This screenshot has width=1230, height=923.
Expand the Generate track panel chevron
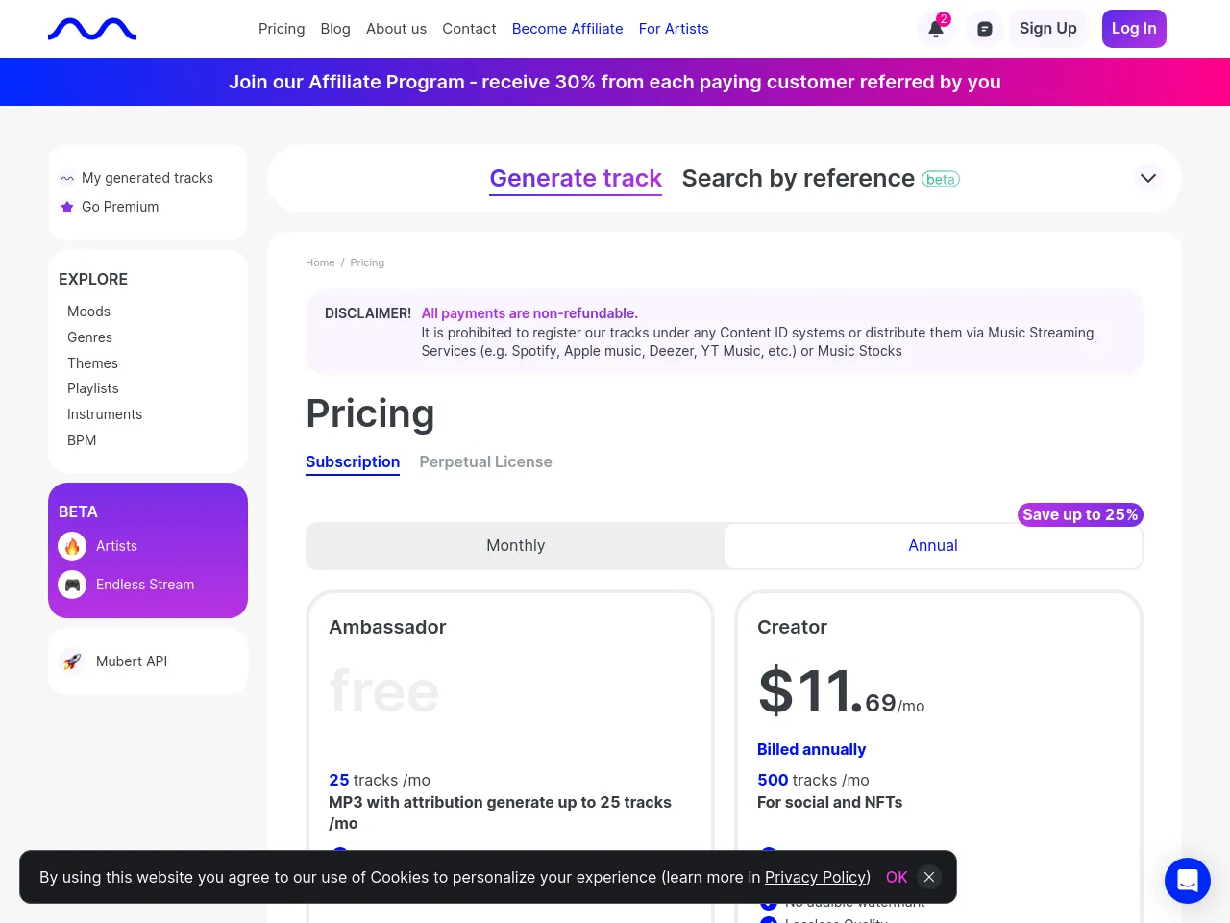tap(1147, 178)
